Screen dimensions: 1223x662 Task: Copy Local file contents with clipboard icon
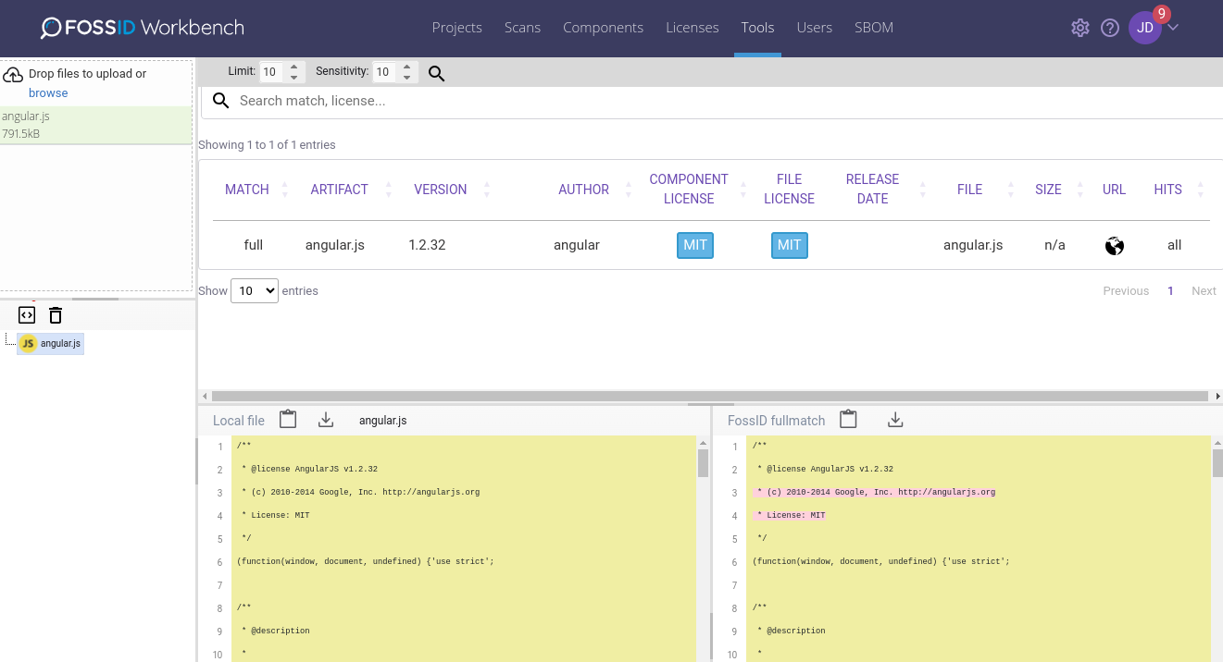coord(288,419)
